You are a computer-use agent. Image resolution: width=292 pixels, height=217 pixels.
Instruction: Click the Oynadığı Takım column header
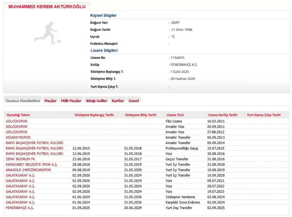[18, 115]
